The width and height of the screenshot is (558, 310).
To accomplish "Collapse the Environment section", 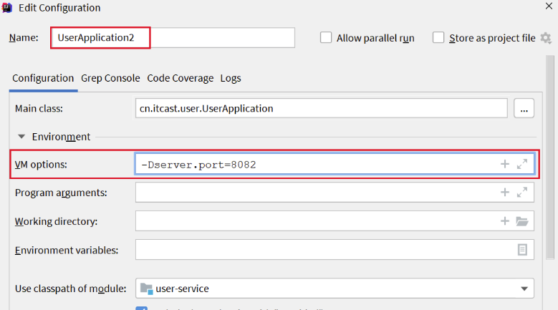I will (21, 137).
